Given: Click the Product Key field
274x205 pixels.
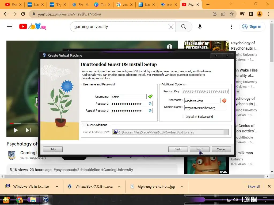Looking at the screenshot, I should pyautogui.click(x=205, y=91).
